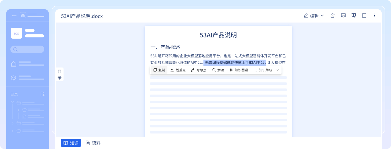Click the home icon in sidebar header
This screenshot has height=149, width=391.
coord(23,15)
